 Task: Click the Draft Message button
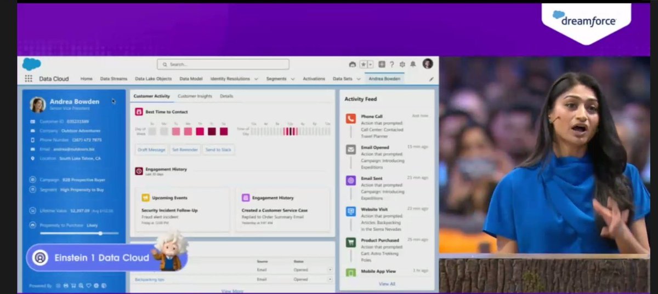(x=150, y=149)
